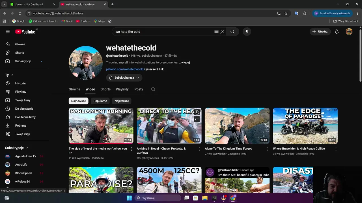Screen dimensions: 362x203
Task: Open YouTube notifications bell
Action: [337, 32]
